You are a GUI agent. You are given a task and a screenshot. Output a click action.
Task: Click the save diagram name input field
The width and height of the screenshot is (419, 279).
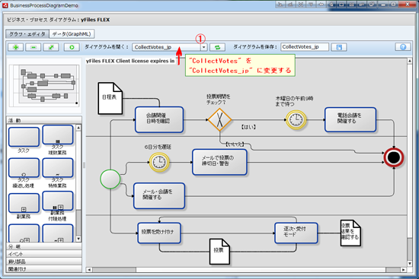point(305,47)
